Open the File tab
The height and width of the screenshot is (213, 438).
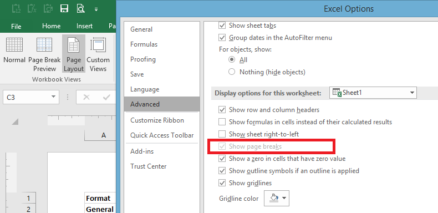16,26
